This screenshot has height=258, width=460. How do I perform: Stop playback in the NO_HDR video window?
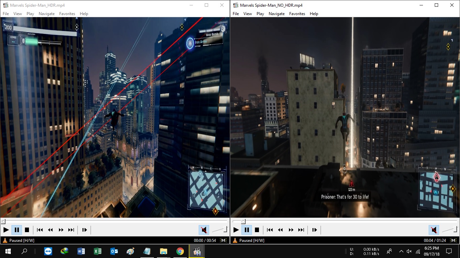coord(257,230)
